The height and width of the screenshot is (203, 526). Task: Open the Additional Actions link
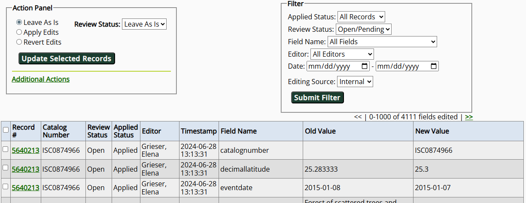[x=41, y=79]
